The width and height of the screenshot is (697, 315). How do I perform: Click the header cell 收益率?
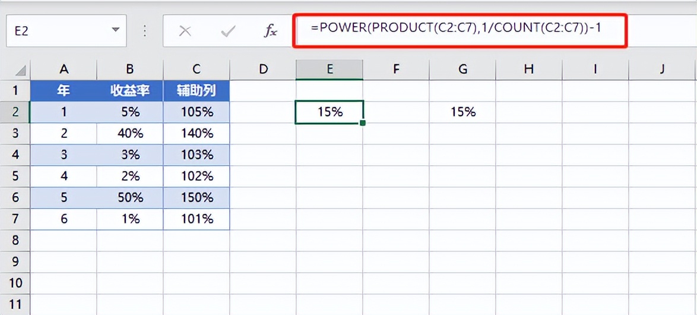[x=130, y=91]
